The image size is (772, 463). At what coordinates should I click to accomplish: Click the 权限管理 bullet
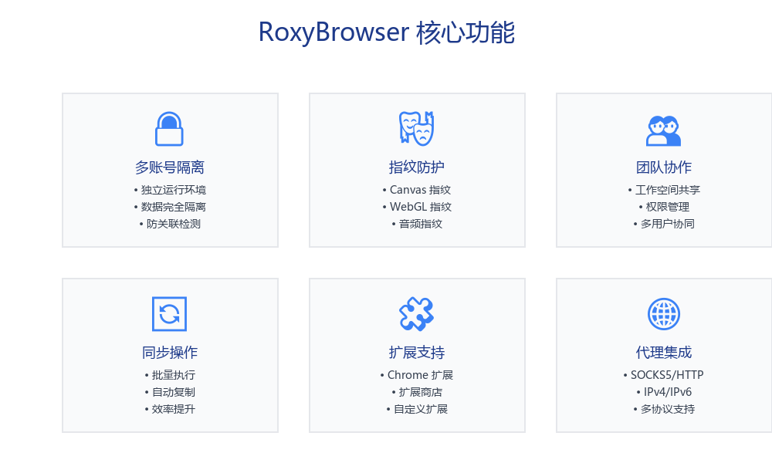pyautogui.click(x=664, y=207)
